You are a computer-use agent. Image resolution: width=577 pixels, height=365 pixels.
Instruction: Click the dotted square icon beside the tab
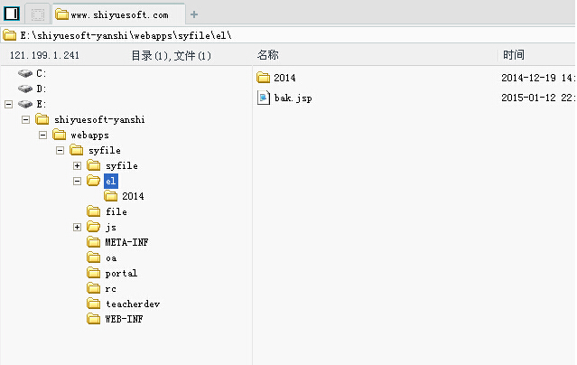pyautogui.click(x=38, y=14)
